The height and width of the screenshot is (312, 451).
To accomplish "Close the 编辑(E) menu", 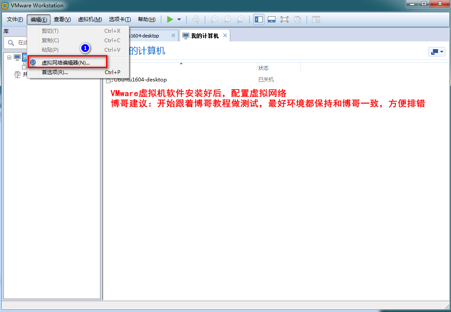I will pos(38,19).
